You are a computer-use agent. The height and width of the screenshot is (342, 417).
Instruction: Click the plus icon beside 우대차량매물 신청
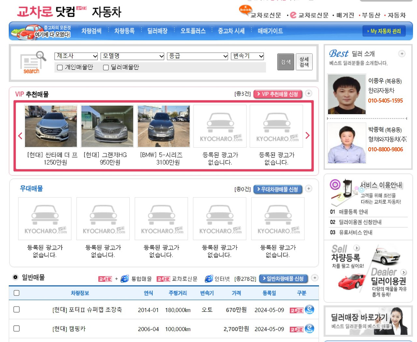309,189
